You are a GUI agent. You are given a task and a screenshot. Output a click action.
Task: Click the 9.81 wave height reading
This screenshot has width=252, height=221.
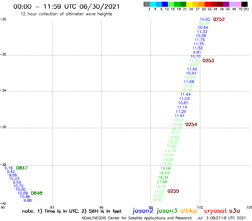(197, 52)
